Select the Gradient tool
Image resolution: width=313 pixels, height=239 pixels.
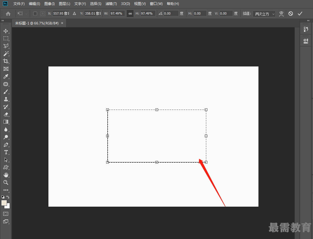tap(6, 122)
